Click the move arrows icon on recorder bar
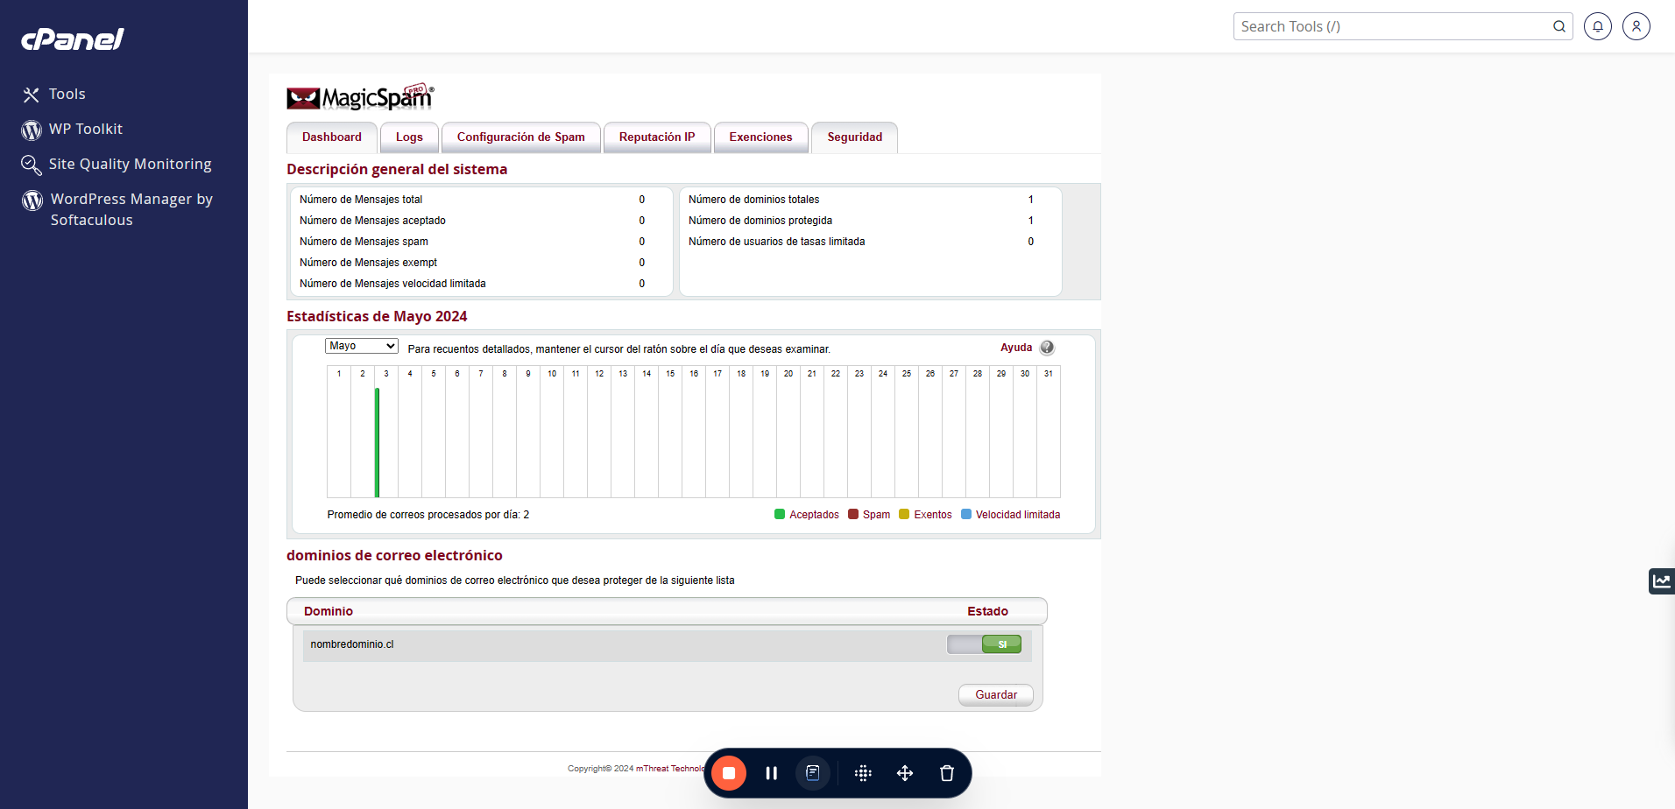The width and height of the screenshot is (1675, 809). (905, 773)
